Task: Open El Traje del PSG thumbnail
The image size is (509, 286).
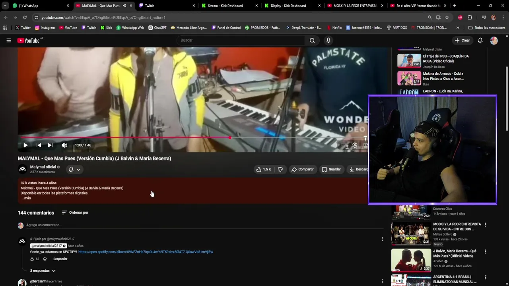Action: click(409, 60)
